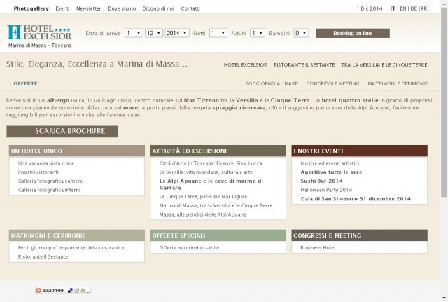Open the Hotel Excelsior nav item
448x302 pixels.
coord(246,65)
